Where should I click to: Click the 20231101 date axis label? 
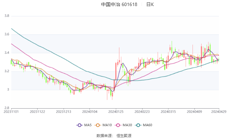pos(11,112)
